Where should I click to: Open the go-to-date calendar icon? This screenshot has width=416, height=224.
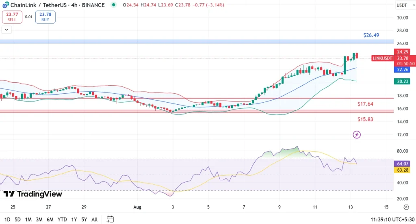(x=110, y=219)
